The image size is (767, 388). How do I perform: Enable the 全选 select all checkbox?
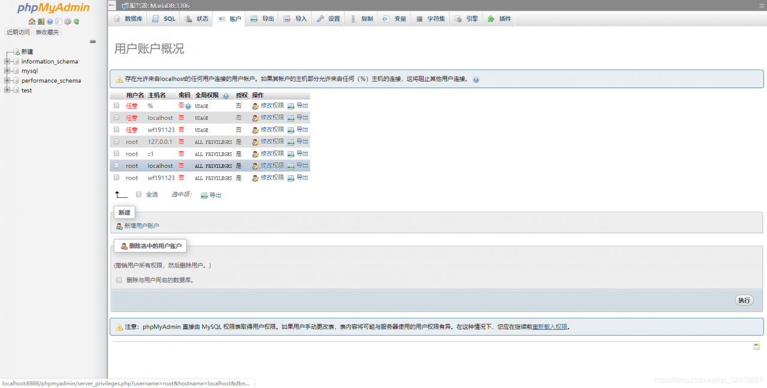(138, 194)
